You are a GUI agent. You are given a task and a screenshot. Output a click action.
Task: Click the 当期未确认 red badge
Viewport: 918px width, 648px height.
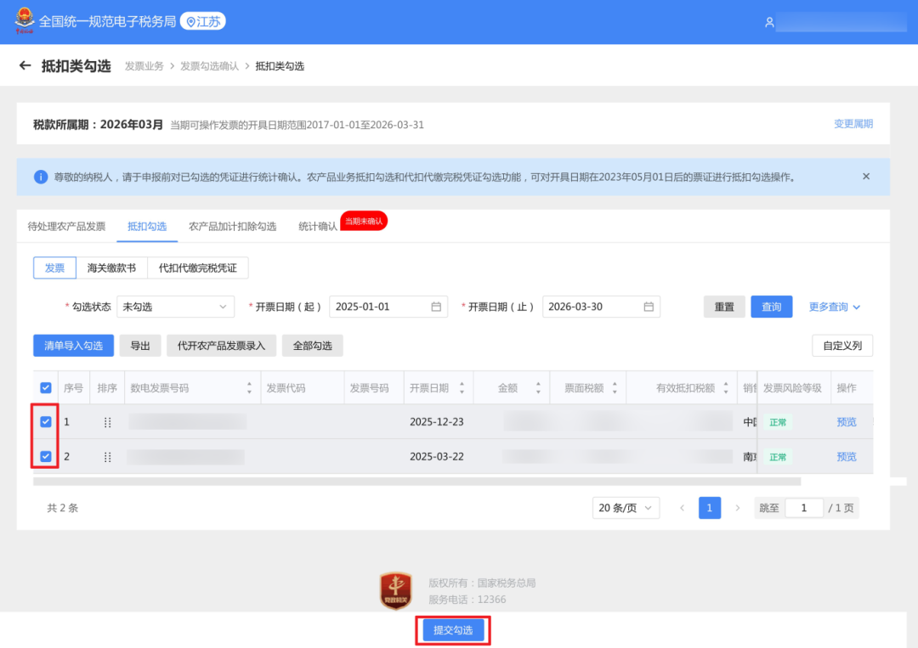pos(364,221)
